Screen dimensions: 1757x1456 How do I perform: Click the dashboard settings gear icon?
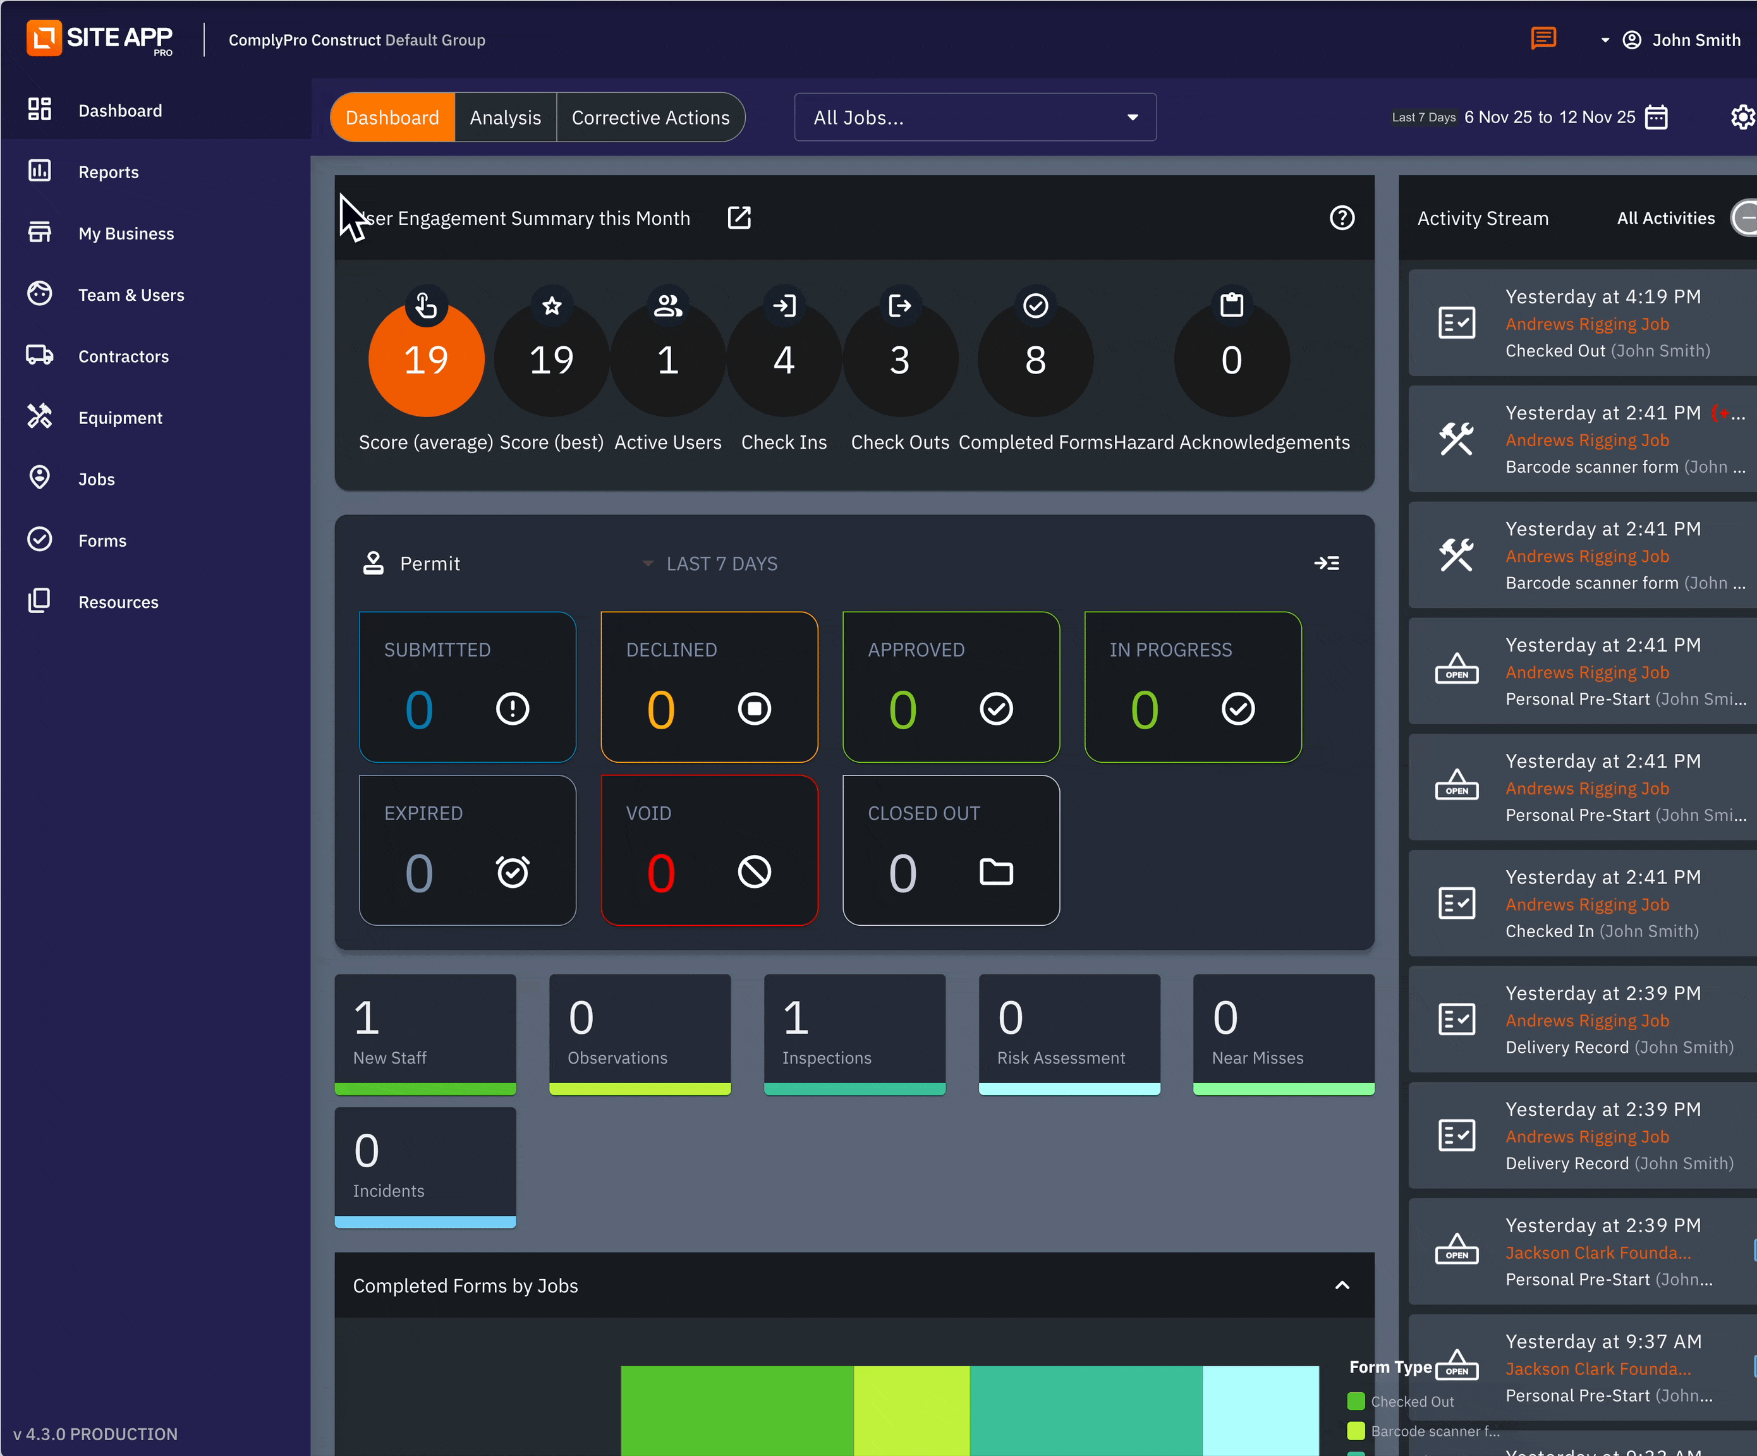1742,117
